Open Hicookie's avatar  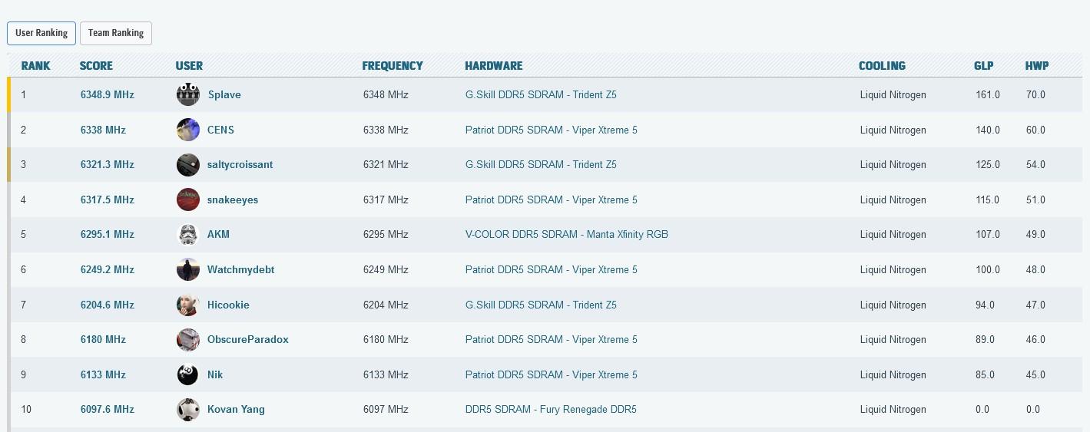[x=188, y=305]
